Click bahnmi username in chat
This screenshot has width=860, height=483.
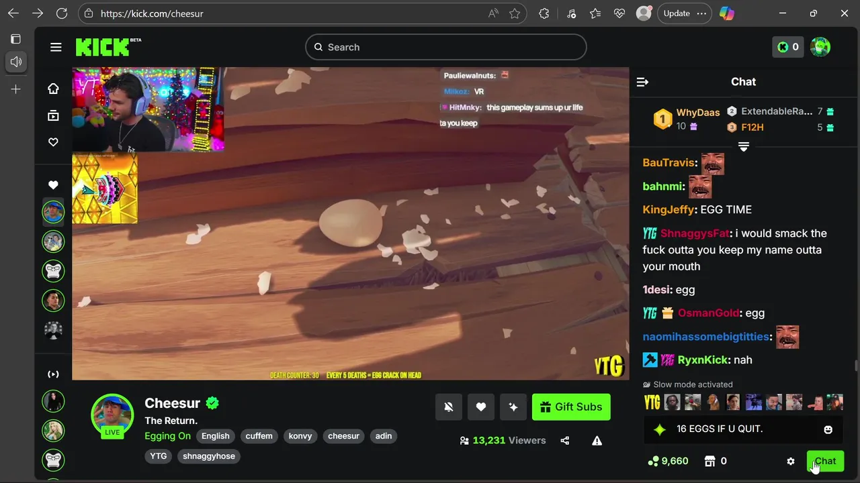pos(662,186)
